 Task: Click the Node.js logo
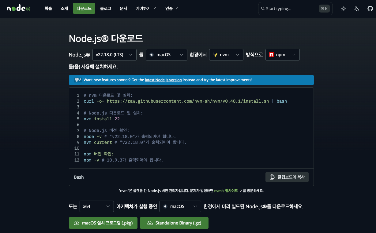pyautogui.click(x=19, y=9)
